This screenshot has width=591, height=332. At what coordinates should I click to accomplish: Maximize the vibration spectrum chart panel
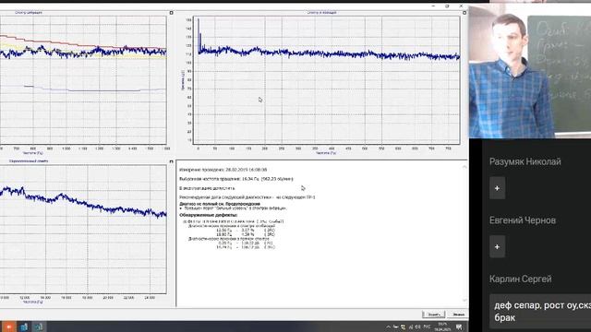pyautogui.click(x=464, y=13)
